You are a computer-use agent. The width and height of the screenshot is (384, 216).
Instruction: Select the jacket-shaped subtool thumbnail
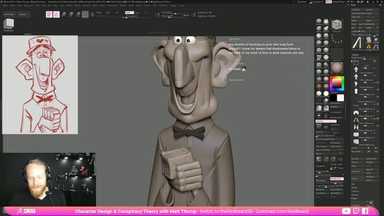(356, 127)
